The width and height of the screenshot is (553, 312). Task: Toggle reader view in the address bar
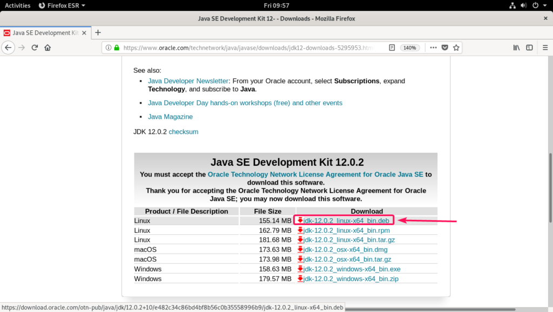392,48
